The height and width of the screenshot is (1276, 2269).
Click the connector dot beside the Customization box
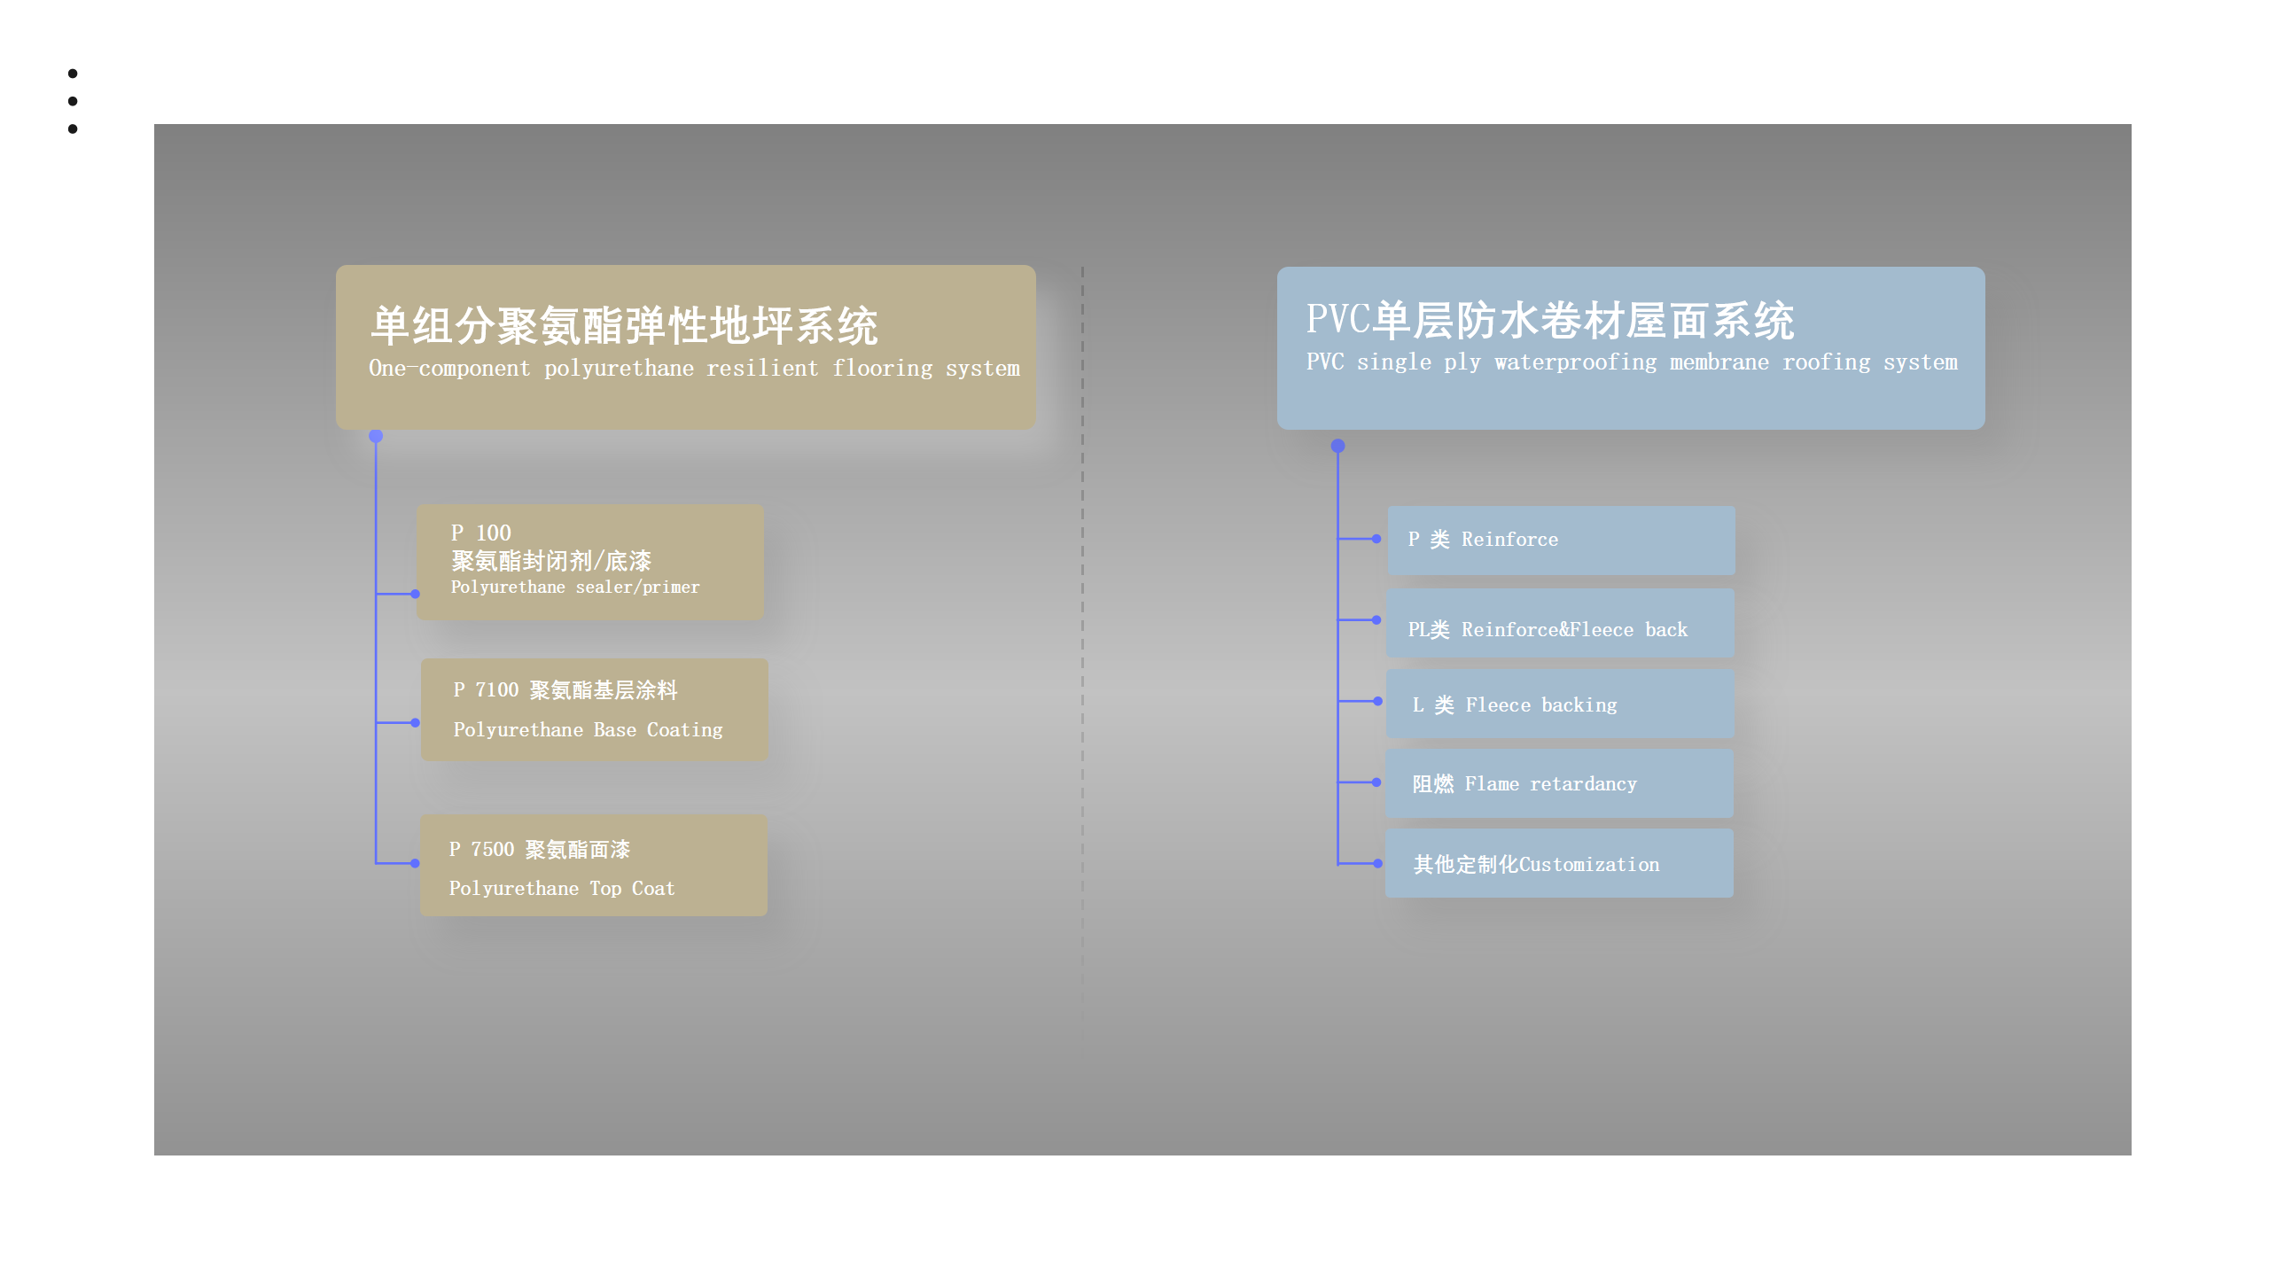[x=1376, y=863]
